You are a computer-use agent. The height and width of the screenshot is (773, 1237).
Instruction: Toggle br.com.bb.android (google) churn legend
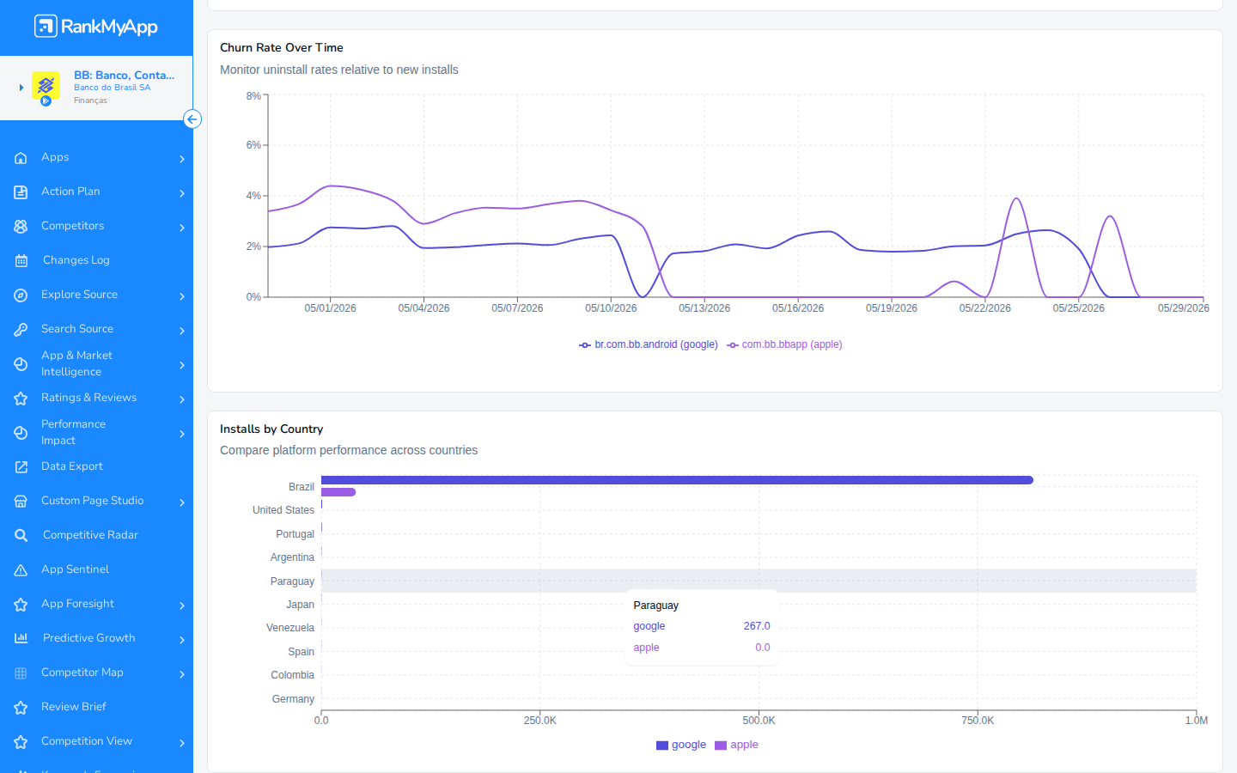pyautogui.click(x=649, y=344)
